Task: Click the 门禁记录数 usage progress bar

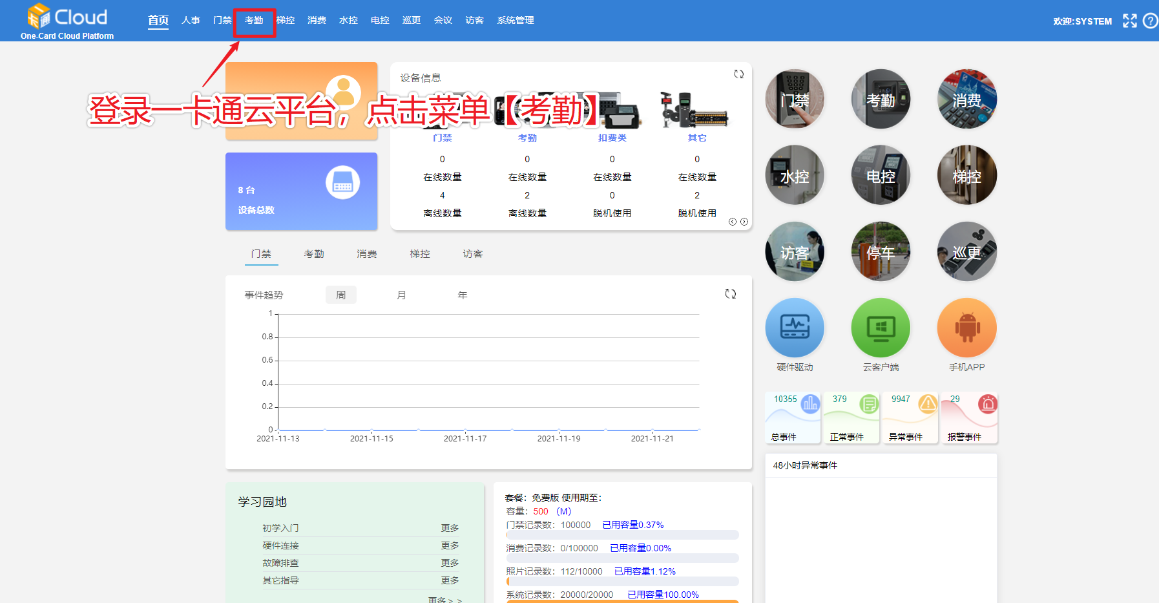Action: pos(622,535)
